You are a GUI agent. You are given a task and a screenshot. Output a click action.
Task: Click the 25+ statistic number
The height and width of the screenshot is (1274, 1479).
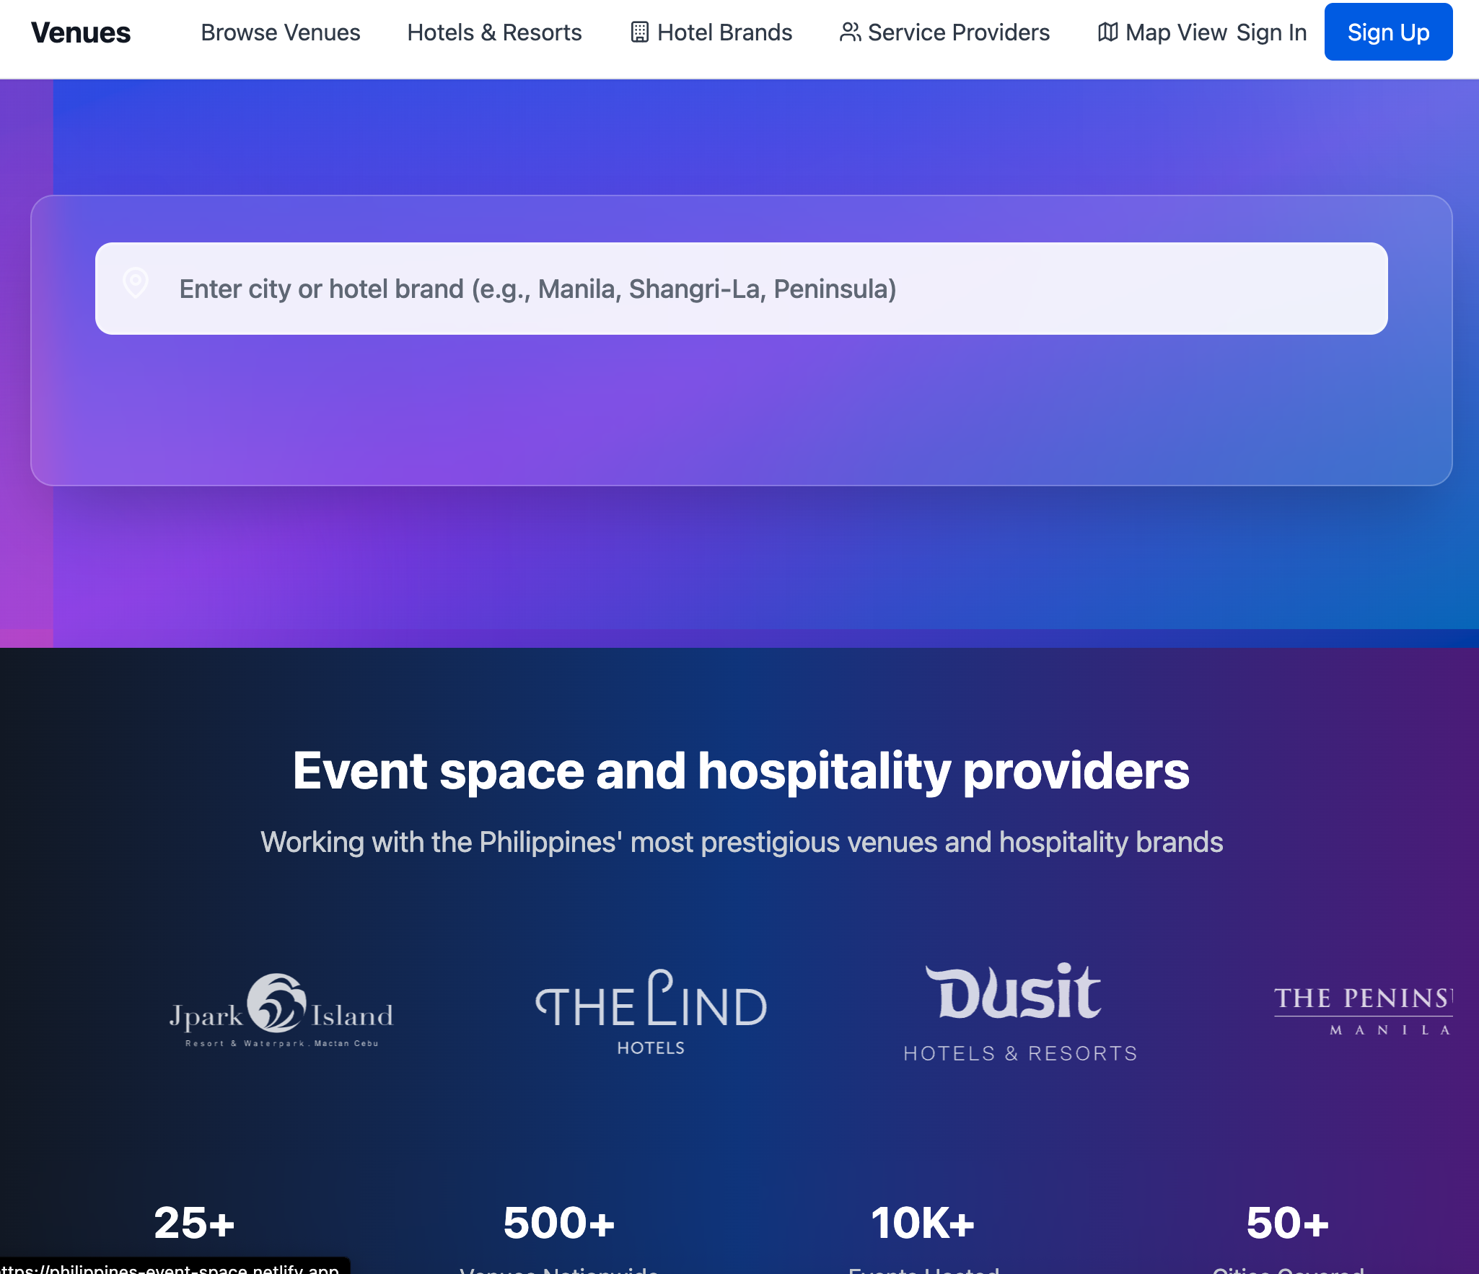(194, 1223)
